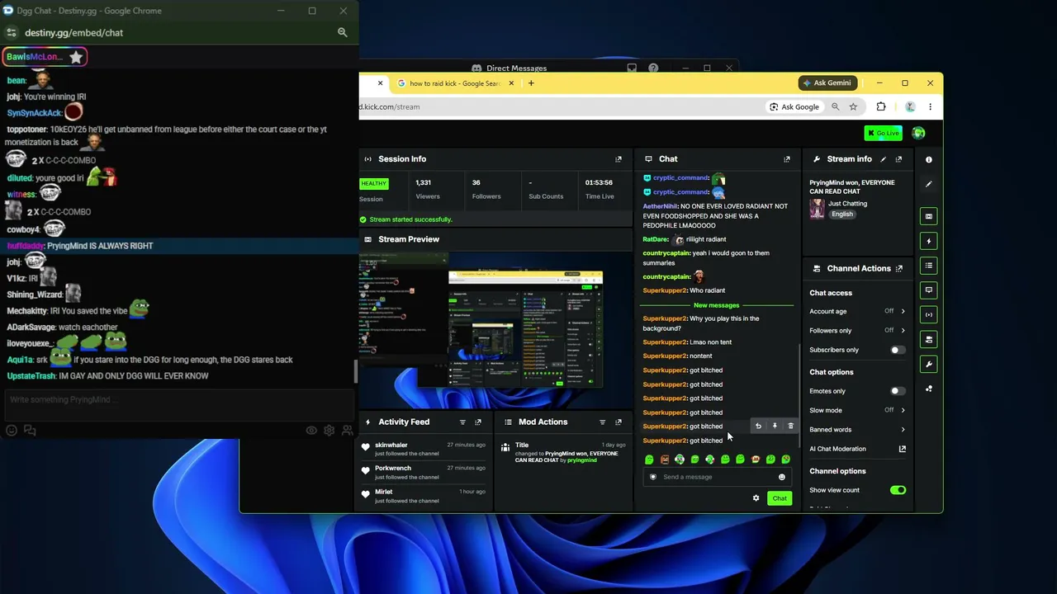Toggle the Subscribers only switch

tap(898, 350)
